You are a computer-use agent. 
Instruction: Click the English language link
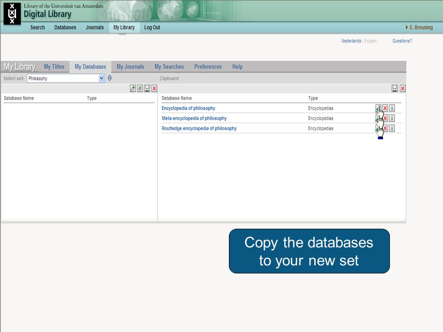coord(371,41)
